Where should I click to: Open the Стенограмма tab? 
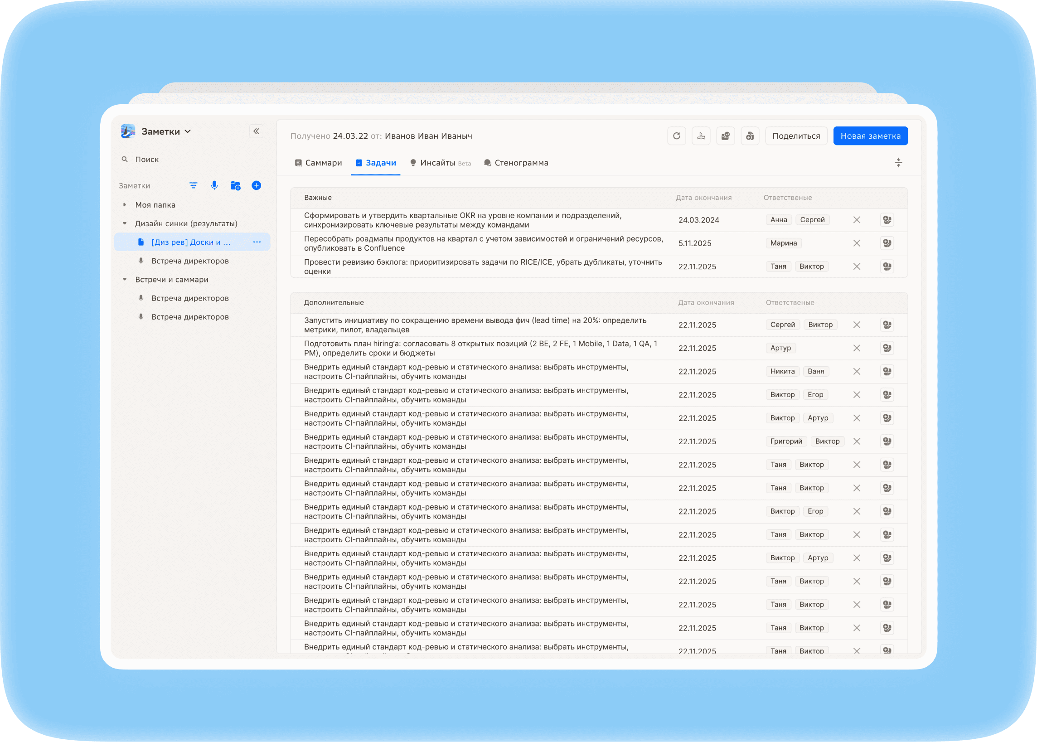tap(516, 163)
